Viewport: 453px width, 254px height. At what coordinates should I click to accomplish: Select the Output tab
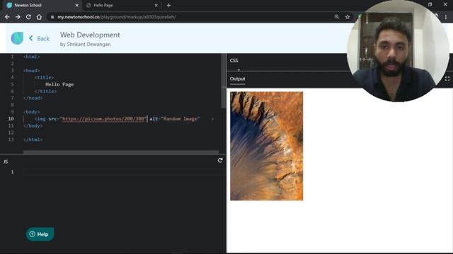(238, 78)
